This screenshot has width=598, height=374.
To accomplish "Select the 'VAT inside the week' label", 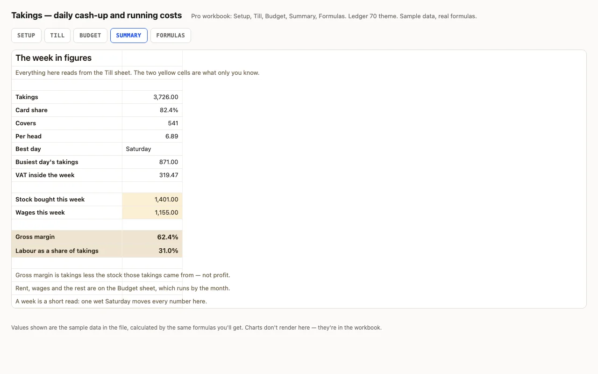I will pos(45,175).
